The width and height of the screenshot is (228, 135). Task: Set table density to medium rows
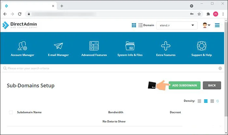click(206, 101)
